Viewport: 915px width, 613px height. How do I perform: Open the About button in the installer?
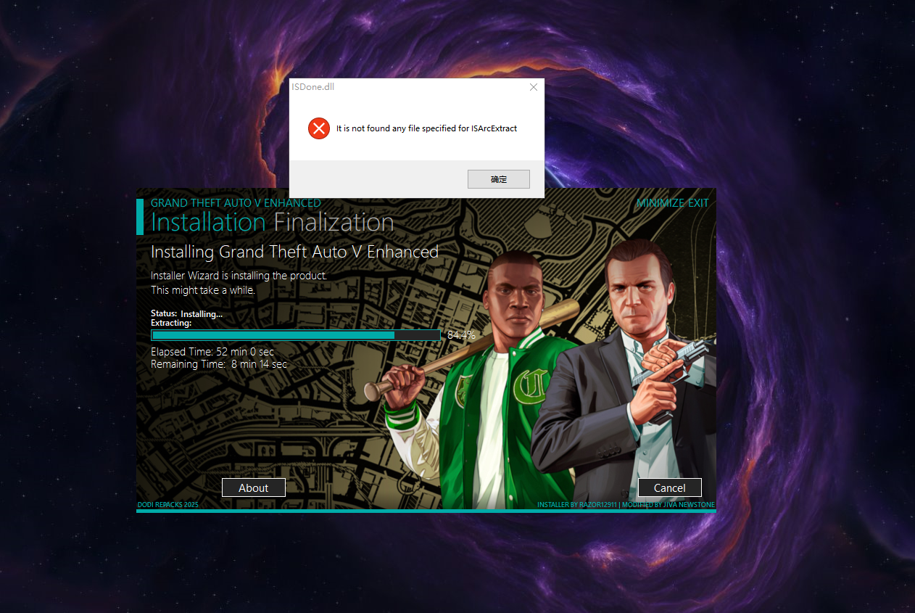253,487
